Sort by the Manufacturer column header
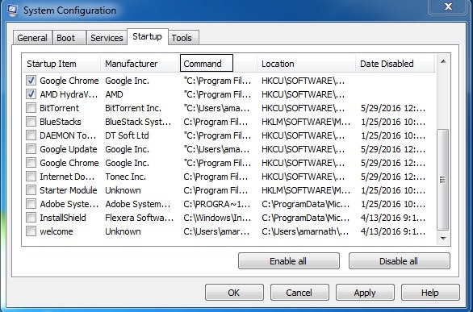The width and height of the screenshot is (473, 312). coord(140,64)
